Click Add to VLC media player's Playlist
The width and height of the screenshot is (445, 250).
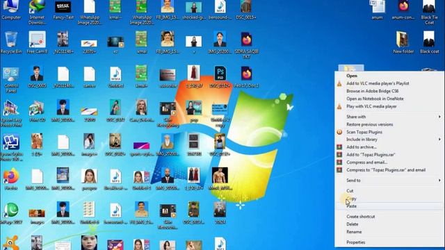tap(378, 83)
